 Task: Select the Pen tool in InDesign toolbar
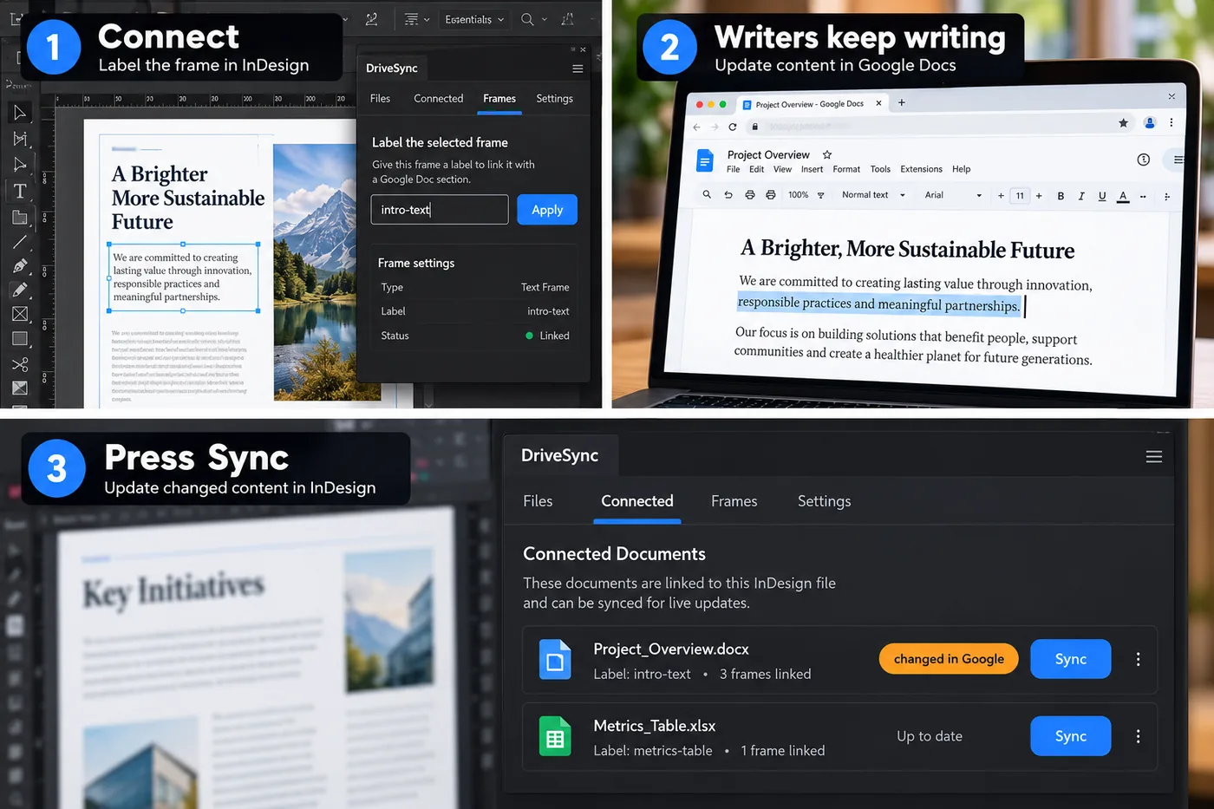tap(19, 265)
